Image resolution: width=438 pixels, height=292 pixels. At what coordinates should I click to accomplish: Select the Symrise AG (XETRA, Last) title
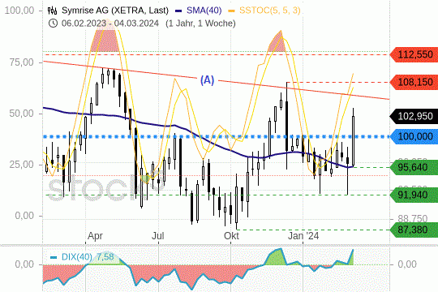[115, 11]
